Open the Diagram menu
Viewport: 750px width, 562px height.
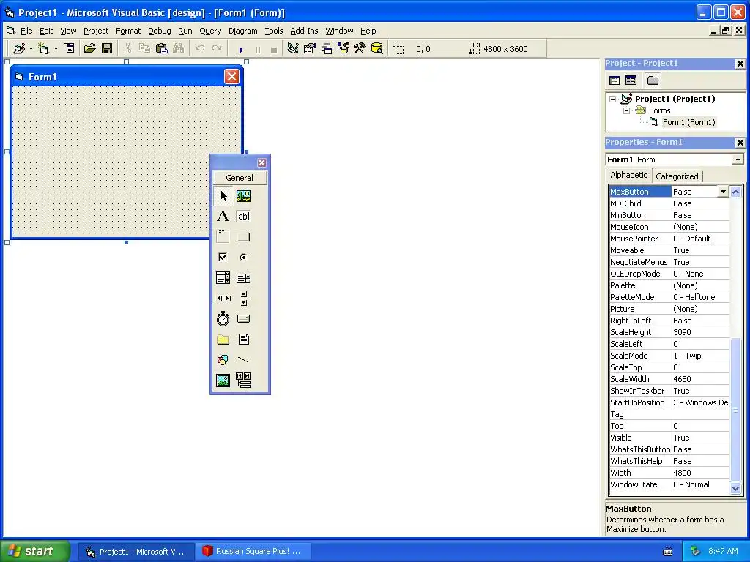242,31
